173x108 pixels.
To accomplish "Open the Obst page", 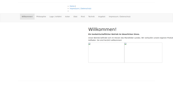I will [x=75, y=17].
